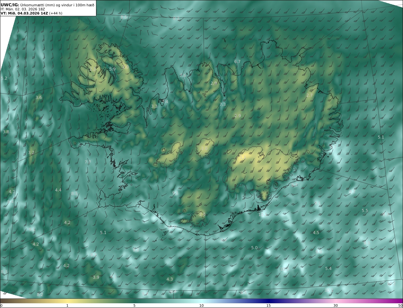Click the map value '3.6' west of the Westfjords
Screen dimensions: 403x308
[x=39, y=98]
